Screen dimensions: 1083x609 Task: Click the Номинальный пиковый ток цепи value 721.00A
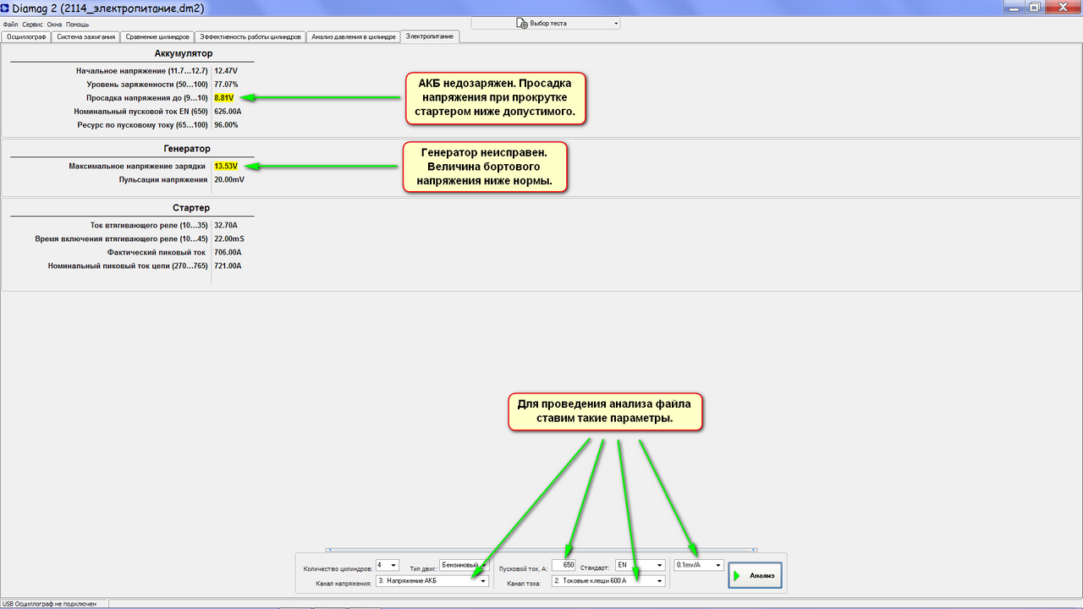(228, 266)
